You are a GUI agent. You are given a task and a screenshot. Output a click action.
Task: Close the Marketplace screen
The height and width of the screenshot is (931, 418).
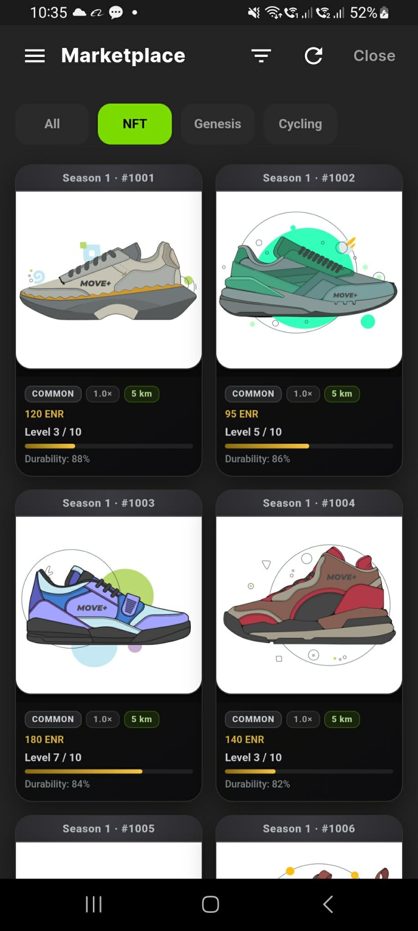(374, 56)
